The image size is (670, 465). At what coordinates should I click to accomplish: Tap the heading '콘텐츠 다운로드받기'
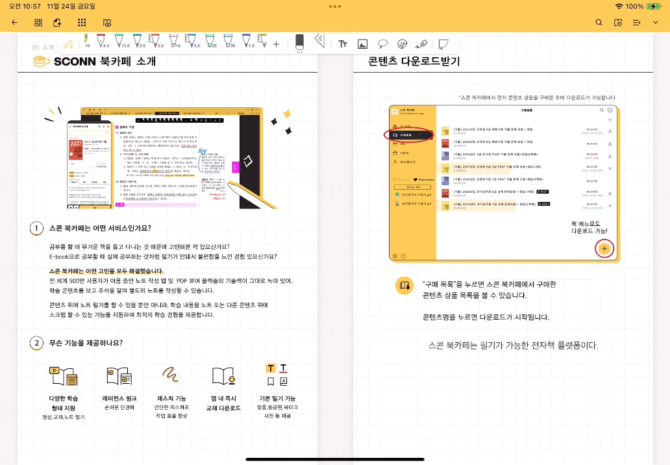414,62
